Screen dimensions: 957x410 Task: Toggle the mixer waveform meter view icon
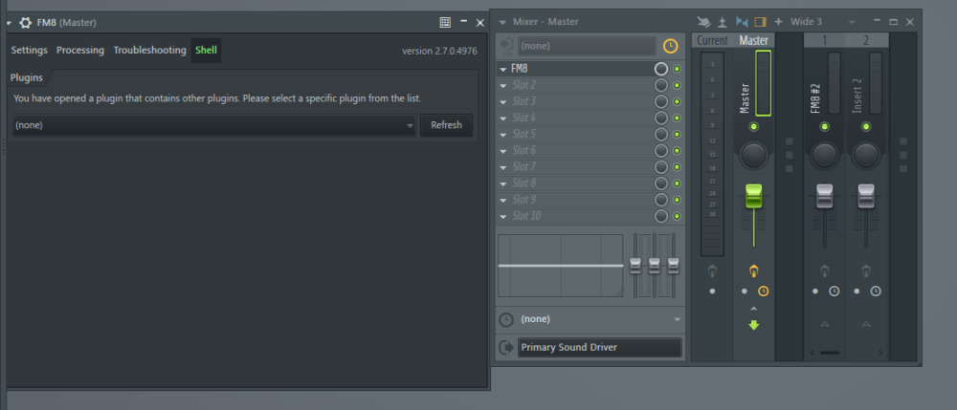click(742, 22)
